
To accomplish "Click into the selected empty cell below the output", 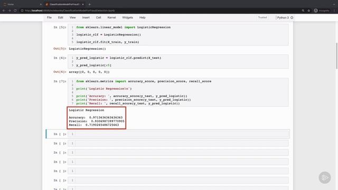I will click(178, 134).
